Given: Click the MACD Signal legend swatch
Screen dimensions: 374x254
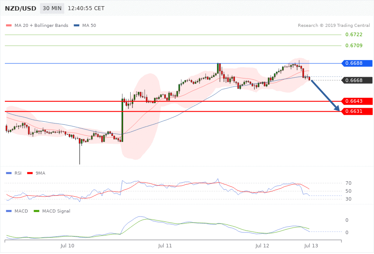Looking at the screenshot, I should pos(37,211).
